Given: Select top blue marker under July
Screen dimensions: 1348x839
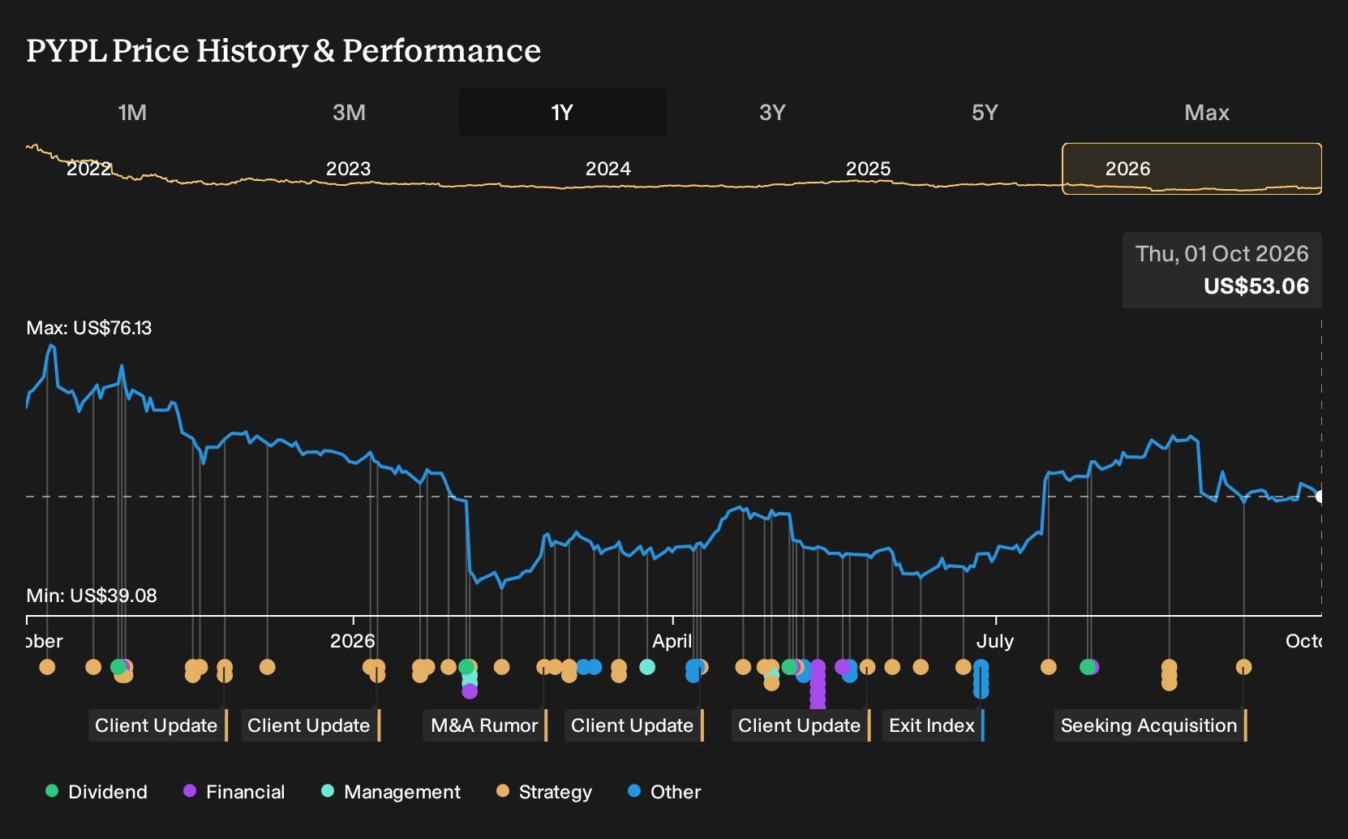Looking at the screenshot, I should coord(981,667).
